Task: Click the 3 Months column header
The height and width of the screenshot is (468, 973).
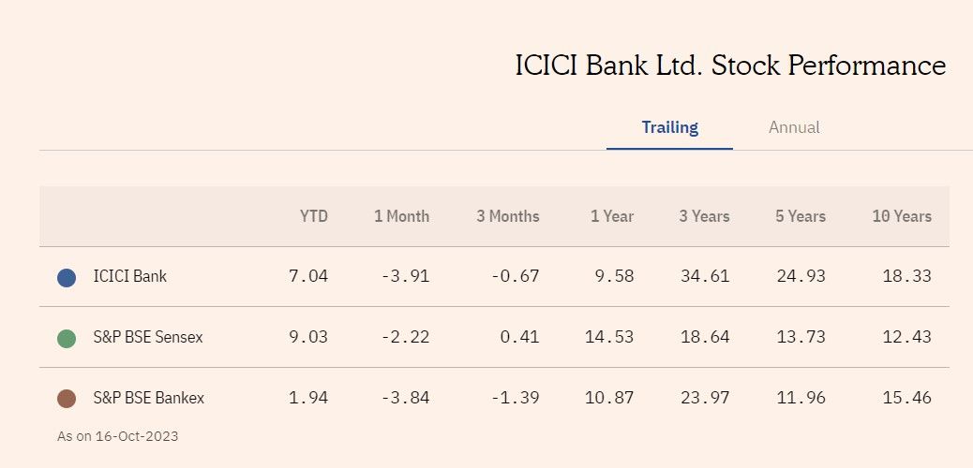Action: [x=508, y=216]
